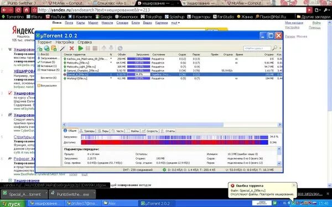Switch to the 'Скорость' tab

(150, 131)
